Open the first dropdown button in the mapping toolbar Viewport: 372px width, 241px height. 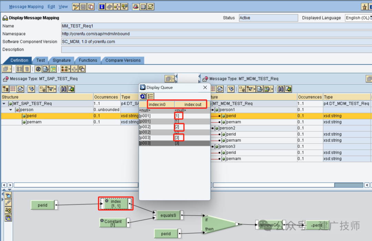pos(7,69)
